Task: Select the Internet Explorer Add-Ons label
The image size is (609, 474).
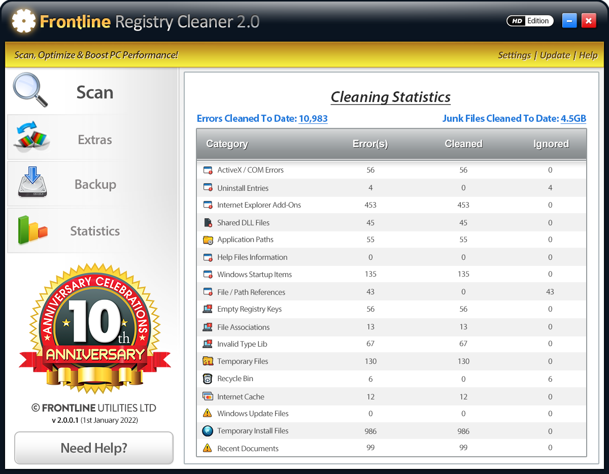Action: click(x=259, y=205)
